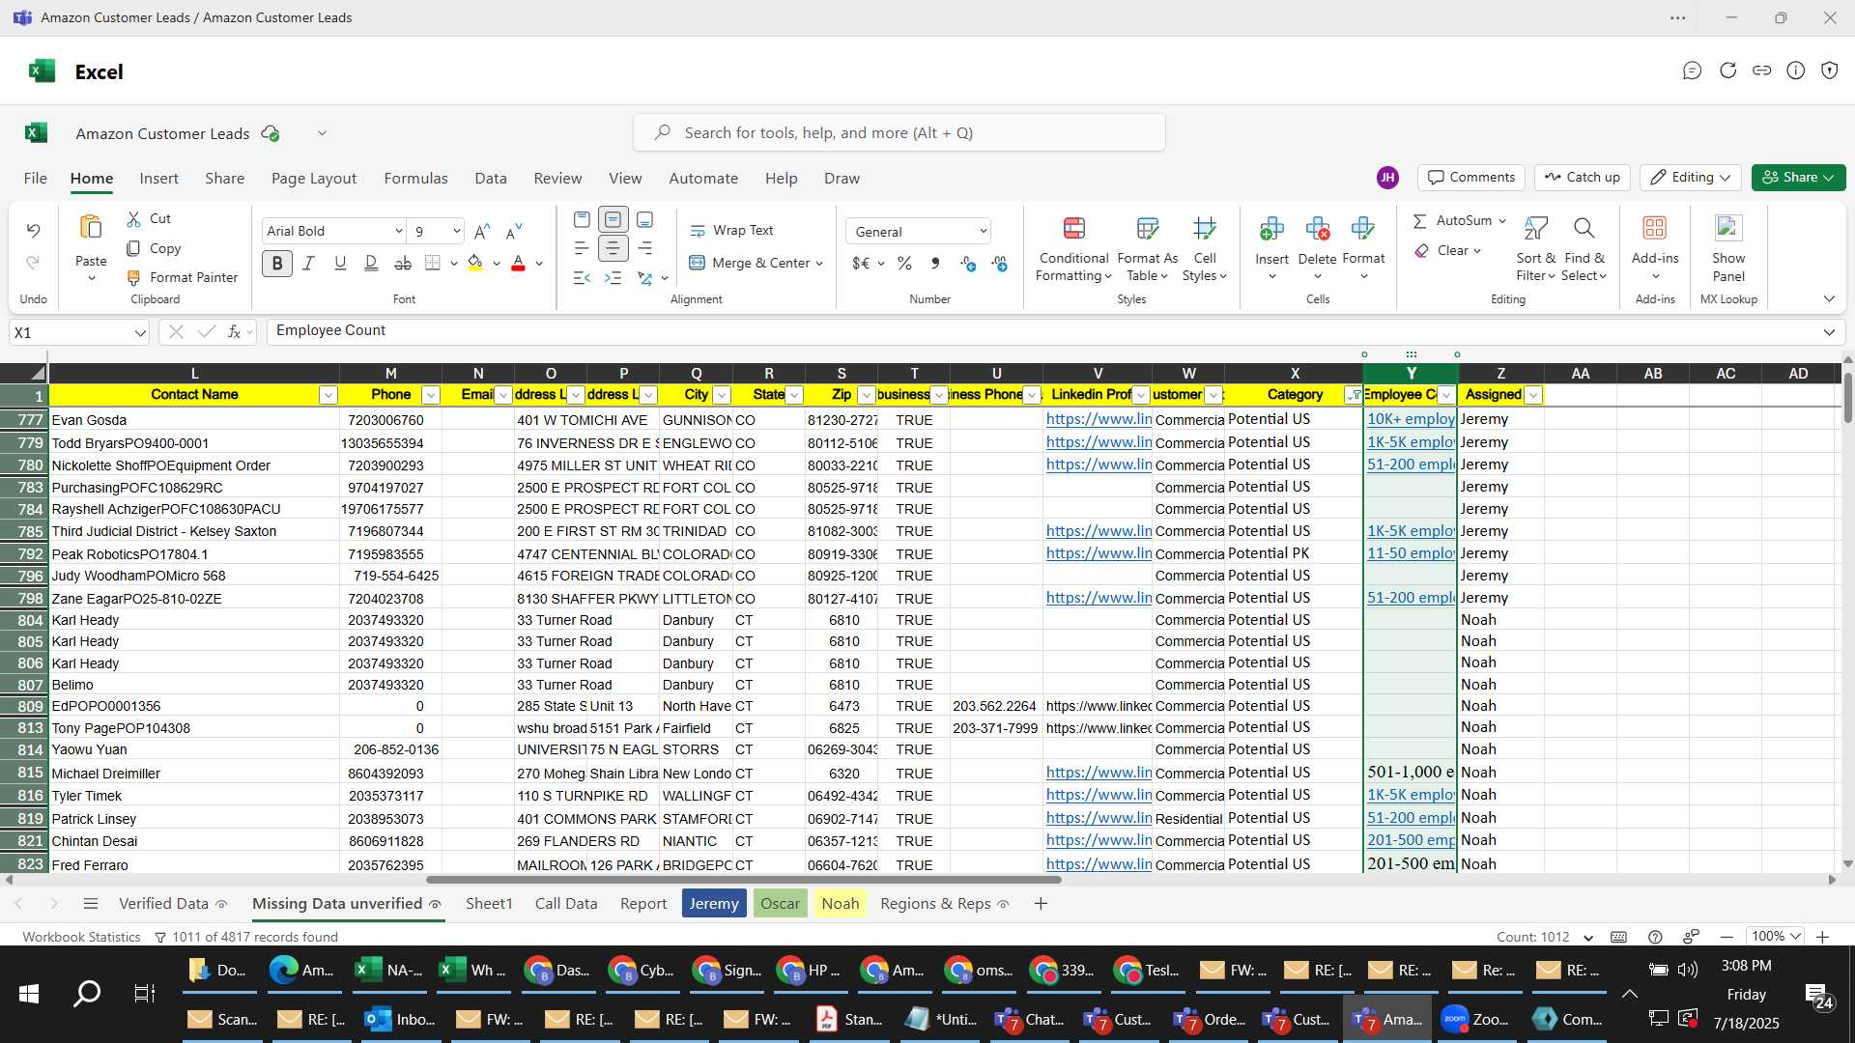Click the Format Painter brush icon
This screenshot has width=1855, height=1043.
pyautogui.click(x=134, y=277)
